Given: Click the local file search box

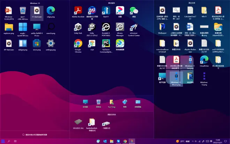Looking at the screenshot, I should click(35, 135).
